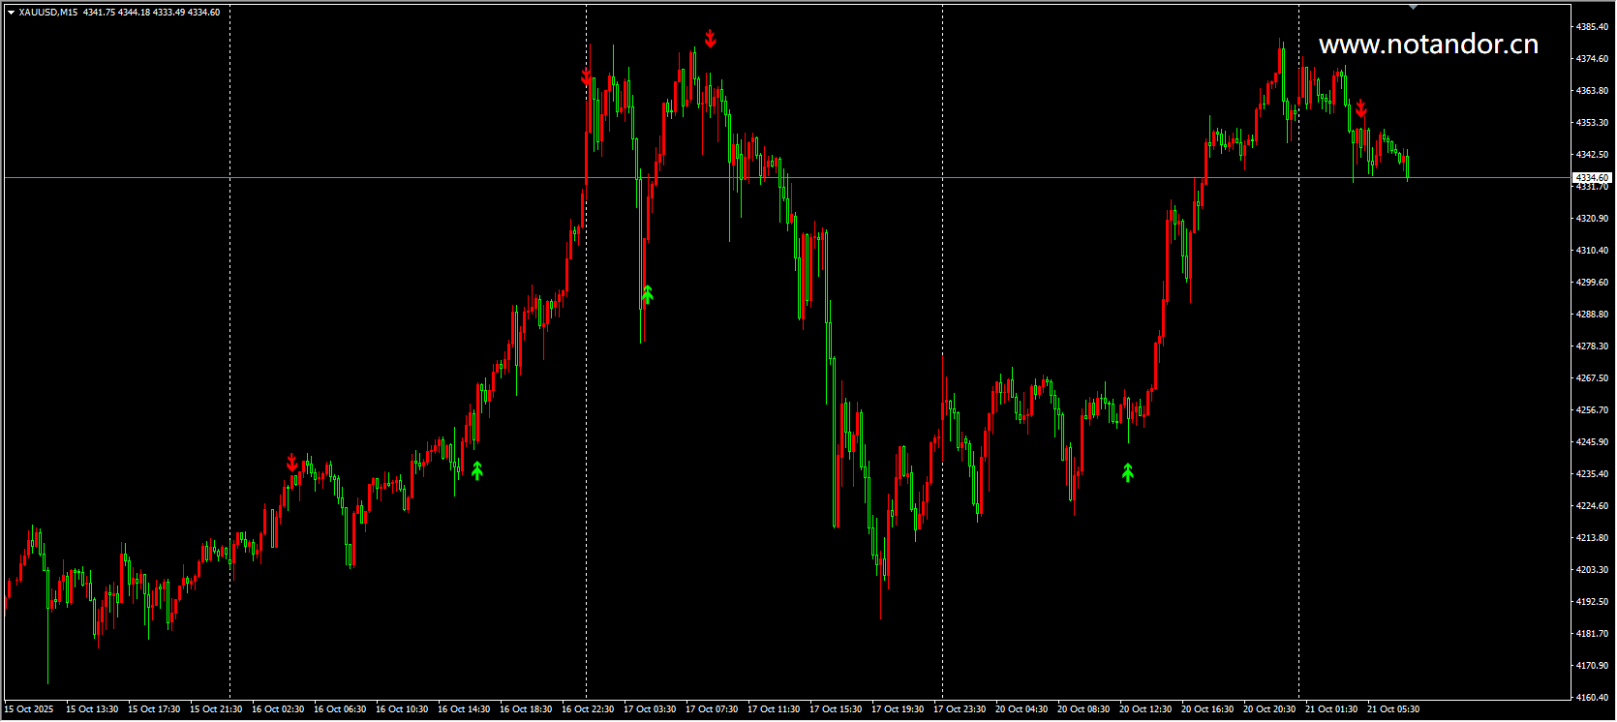Image resolution: width=1617 pixels, height=722 pixels.
Task: Click the 4299.60 price axis label
Action: [1593, 283]
